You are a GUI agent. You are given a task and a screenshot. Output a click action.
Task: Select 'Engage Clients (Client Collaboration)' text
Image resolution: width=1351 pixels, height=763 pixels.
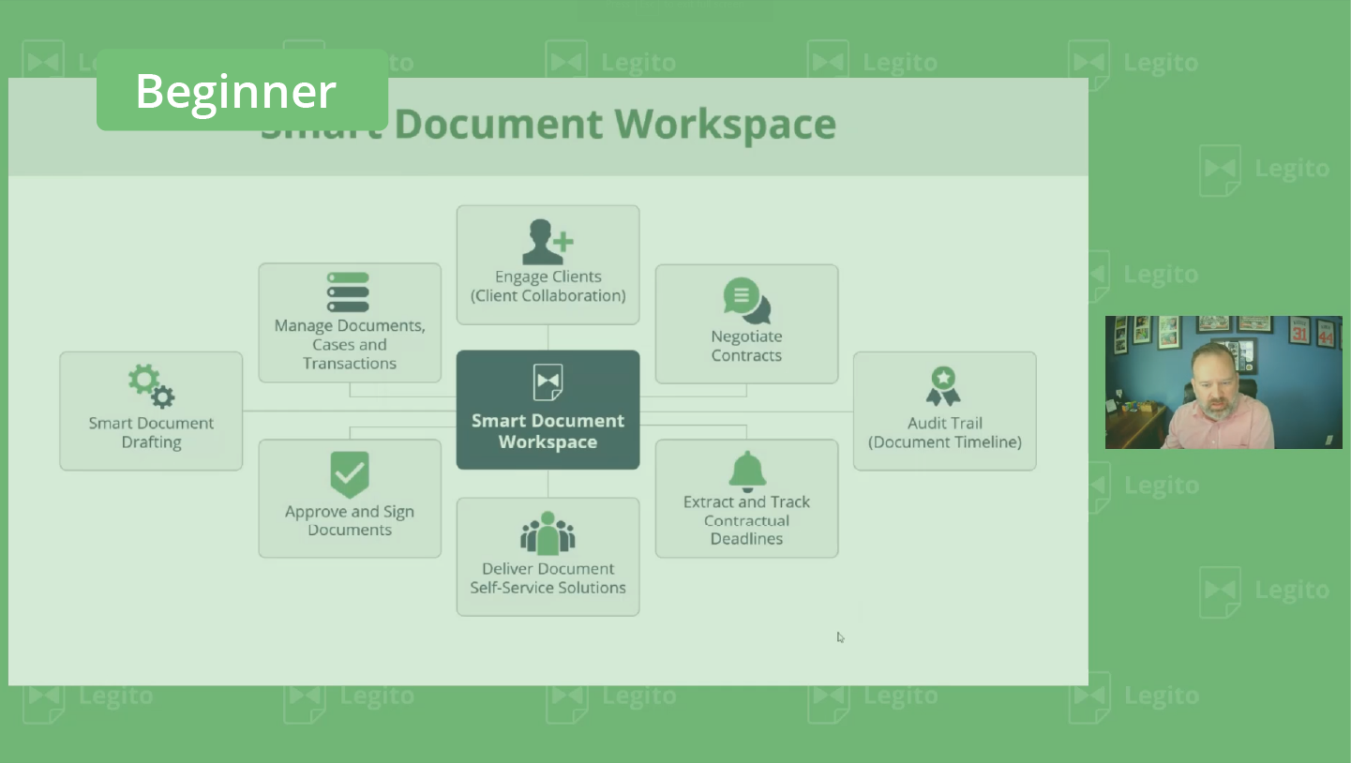548,286
